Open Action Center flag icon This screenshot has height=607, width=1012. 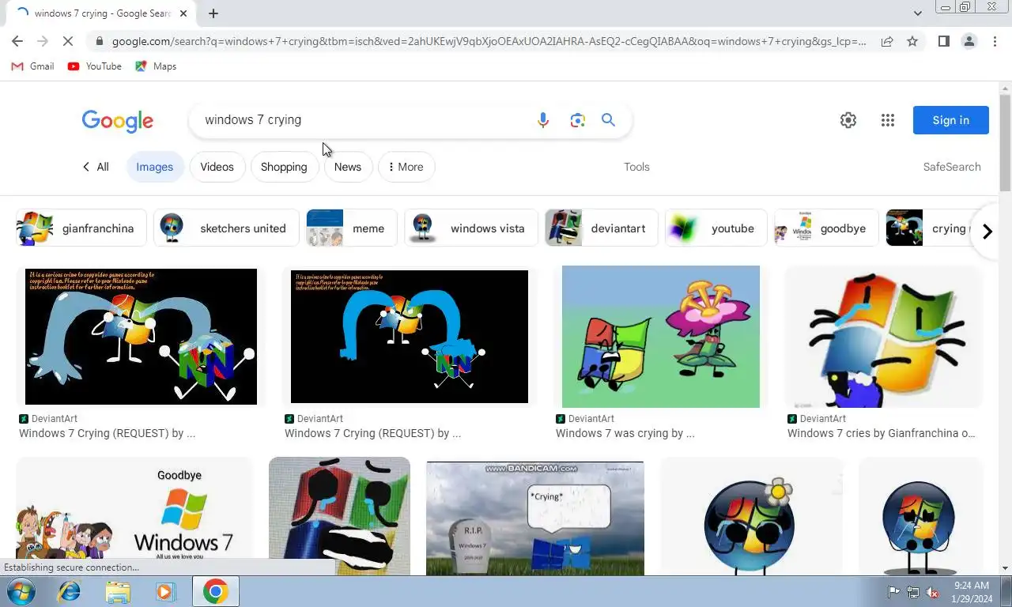point(893,592)
